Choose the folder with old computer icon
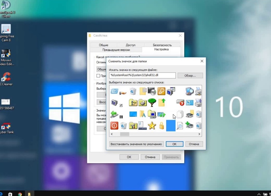 pos(152,114)
